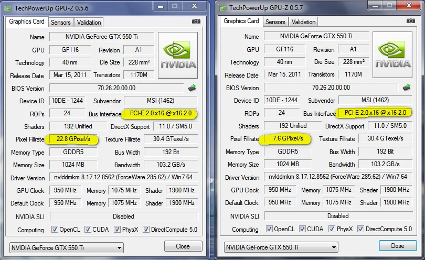The image size is (425, 260).
Task: Click Memory Size 1024 MB in GPU-Z 0.5.6
Action: click(73, 165)
